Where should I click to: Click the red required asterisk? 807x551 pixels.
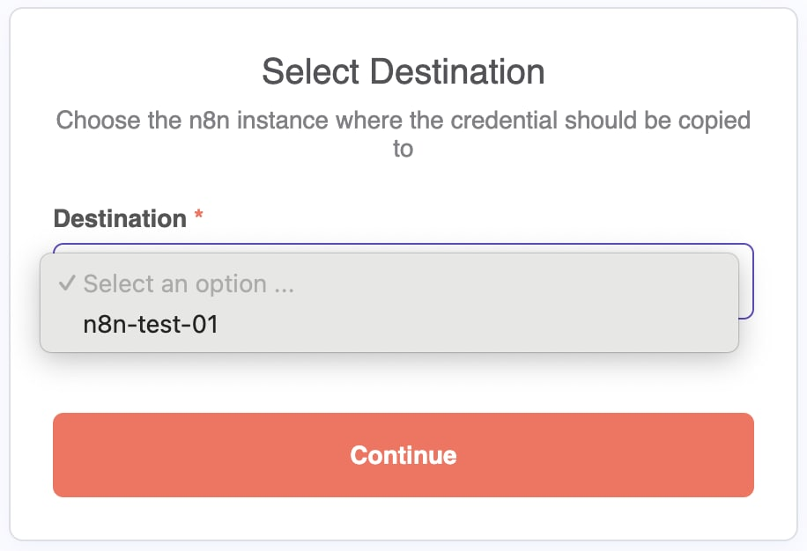coord(199,217)
